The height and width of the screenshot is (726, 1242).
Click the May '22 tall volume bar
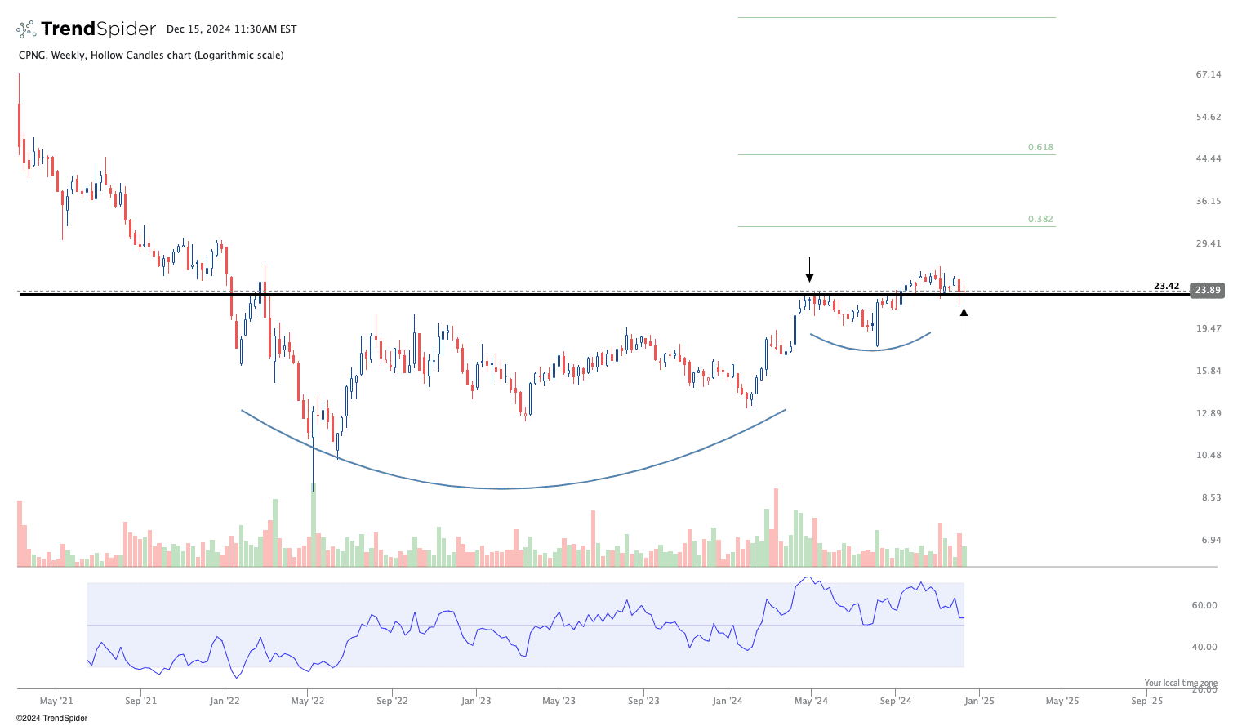point(313,524)
